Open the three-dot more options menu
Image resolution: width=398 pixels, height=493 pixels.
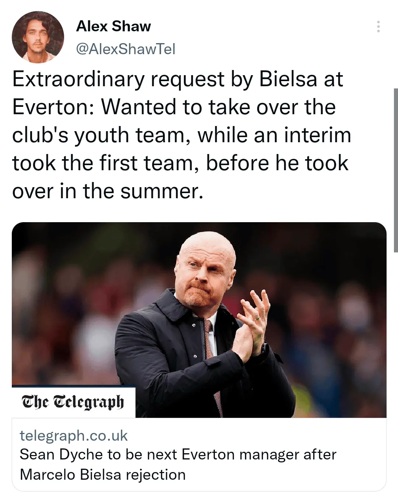click(x=378, y=27)
